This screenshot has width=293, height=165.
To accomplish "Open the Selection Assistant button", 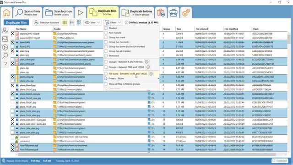I will 47,22.
